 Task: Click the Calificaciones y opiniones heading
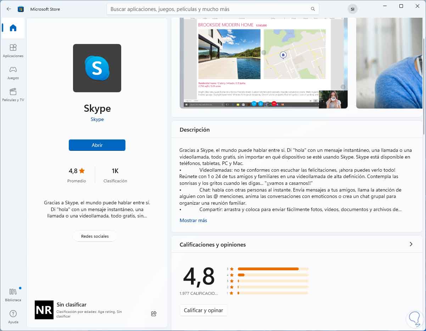click(x=213, y=244)
